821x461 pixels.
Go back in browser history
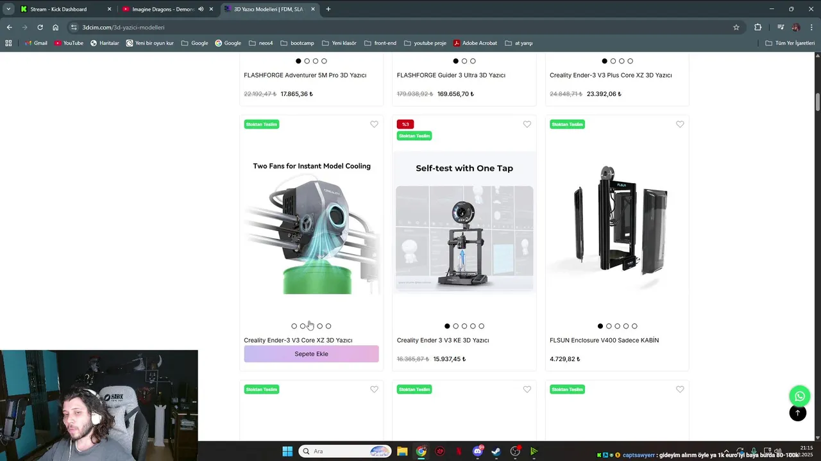tap(9, 28)
